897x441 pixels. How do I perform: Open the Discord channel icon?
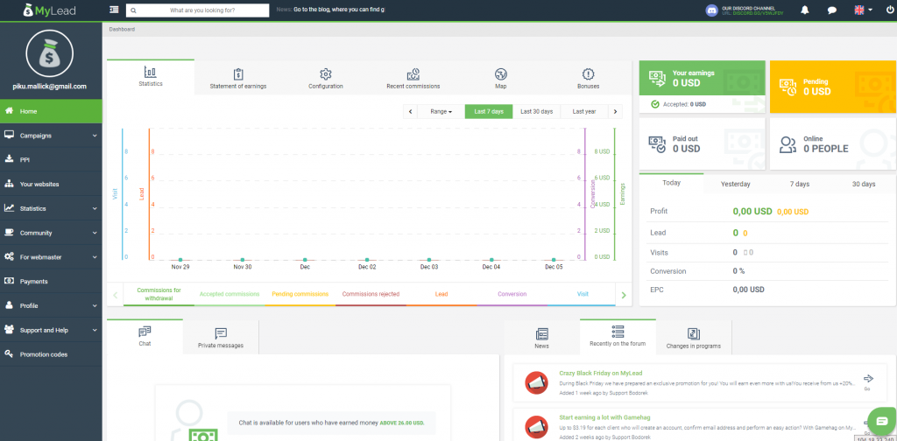coord(711,10)
